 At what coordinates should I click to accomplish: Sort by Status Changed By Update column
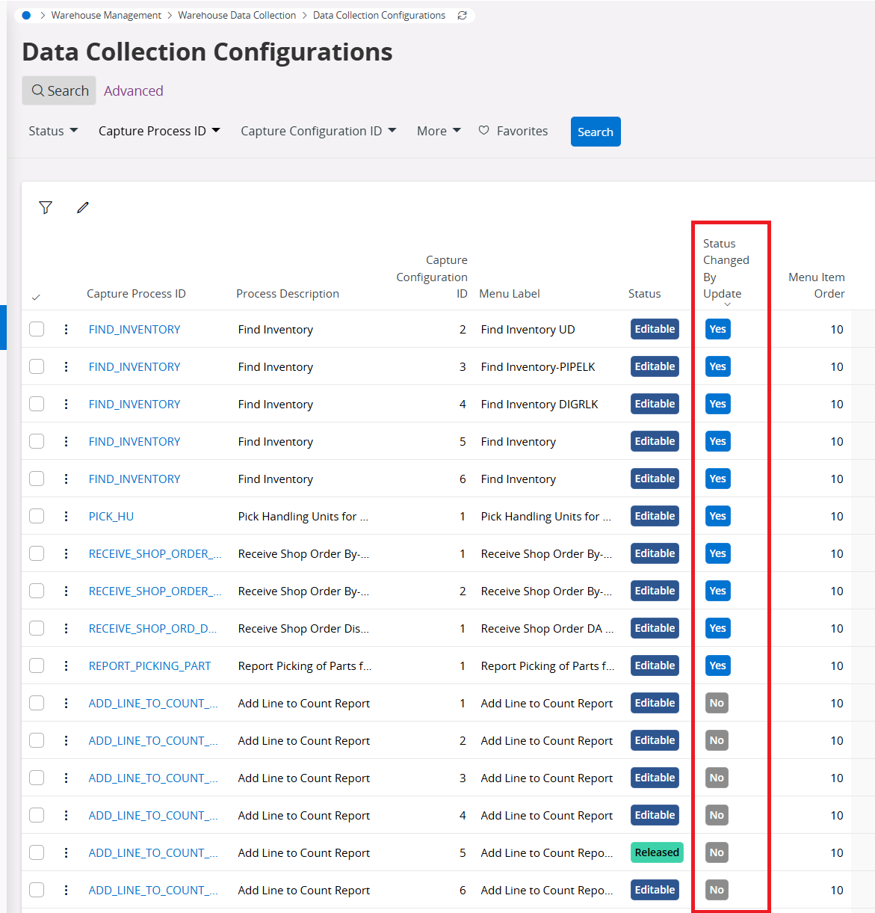[x=722, y=269]
